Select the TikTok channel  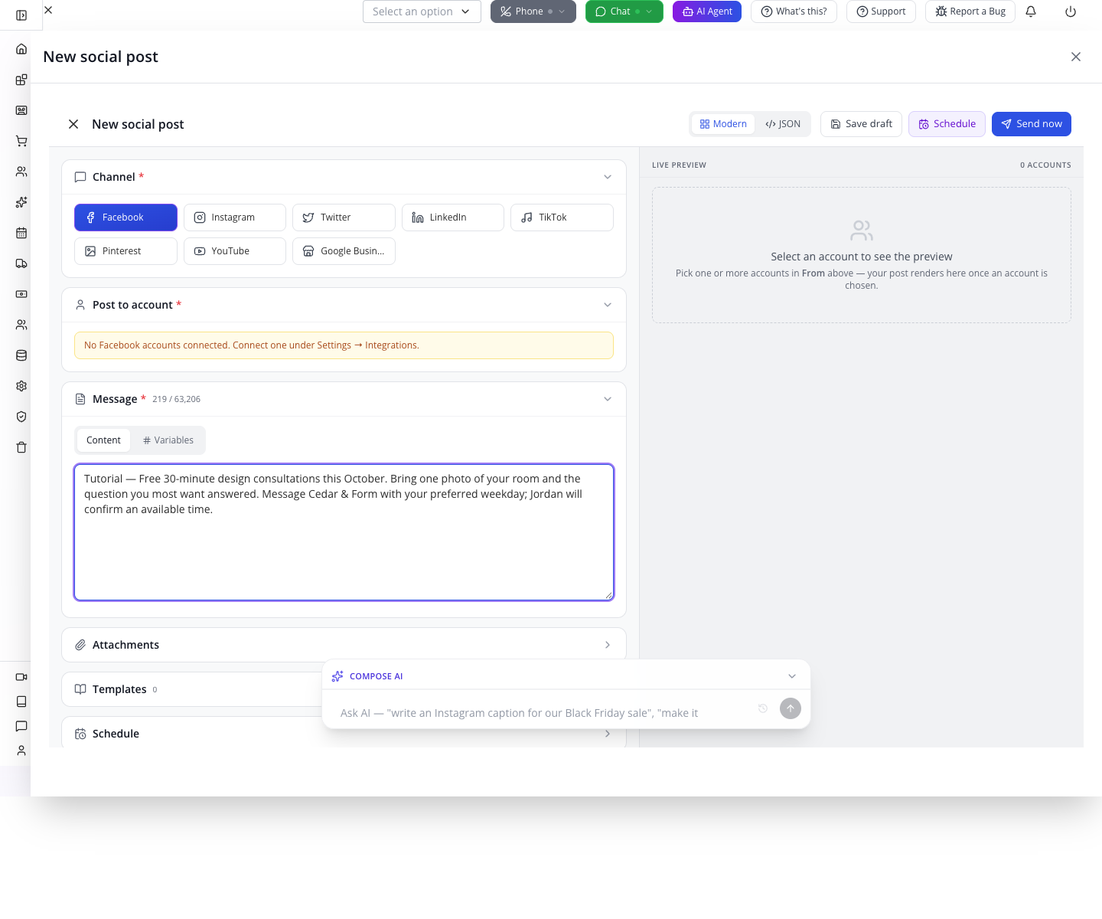562,217
